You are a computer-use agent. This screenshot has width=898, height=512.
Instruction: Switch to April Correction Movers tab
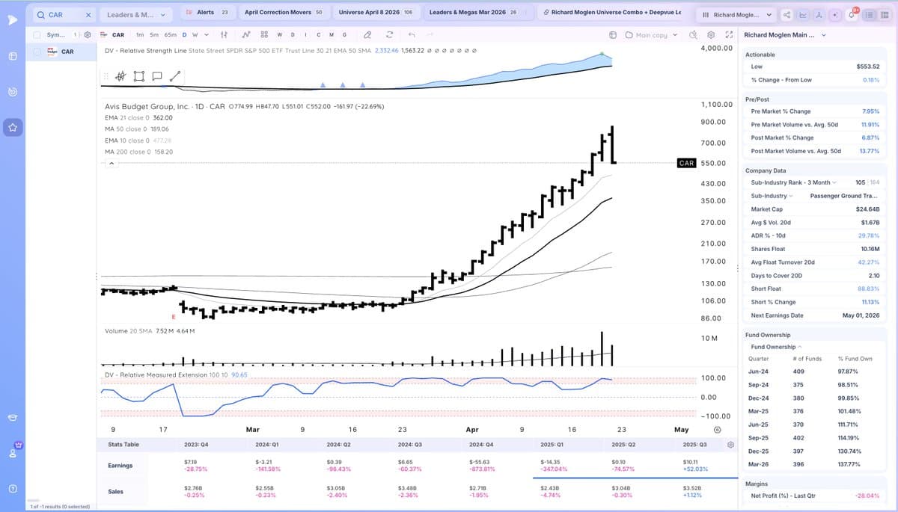(x=284, y=13)
